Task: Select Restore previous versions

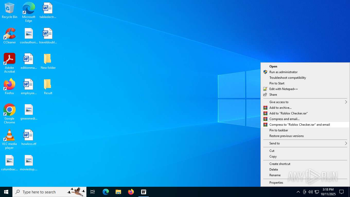Action: (305, 136)
